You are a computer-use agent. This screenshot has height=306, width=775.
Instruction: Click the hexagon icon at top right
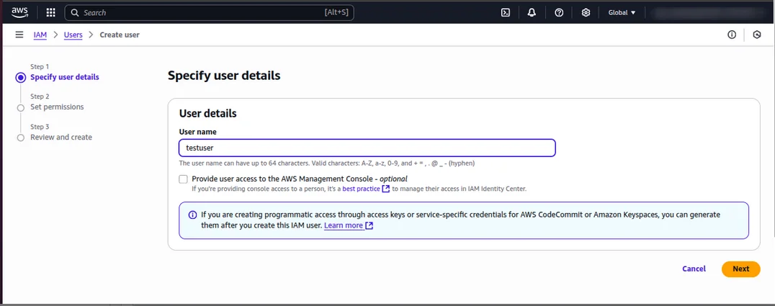(x=756, y=35)
